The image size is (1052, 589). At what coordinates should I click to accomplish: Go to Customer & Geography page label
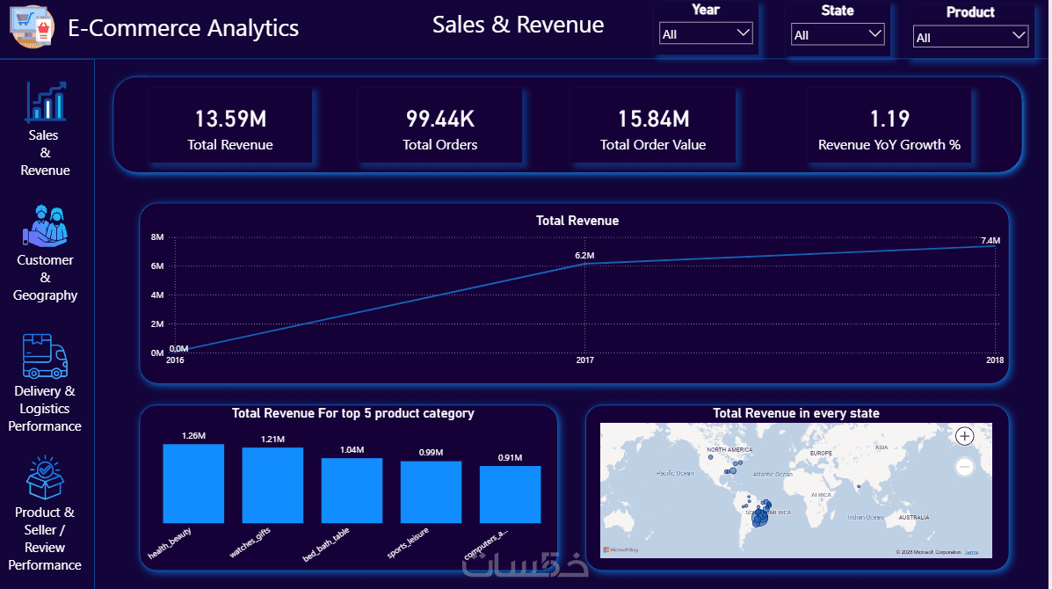pyautogui.click(x=45, y=278)
